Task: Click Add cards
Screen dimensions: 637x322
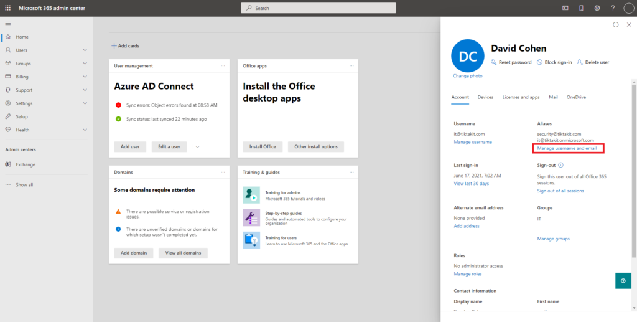Action: click(126, 46)
